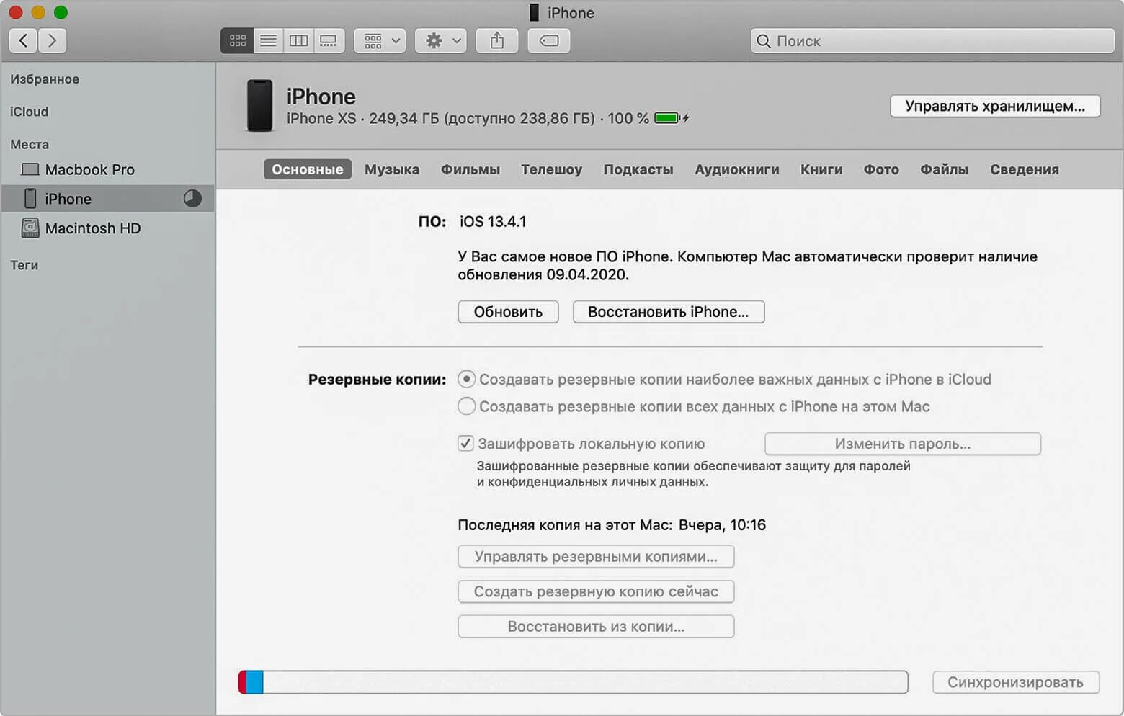Open the Основные tab
The height and width of the screenshot is (716, 1124).
pos(308,169)
